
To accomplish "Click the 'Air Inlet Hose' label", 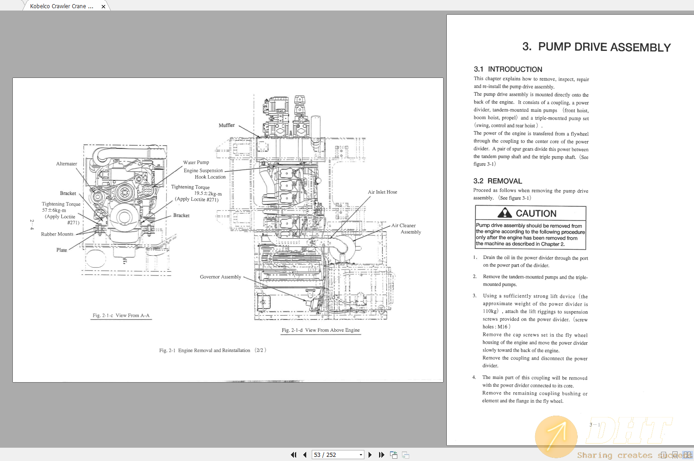I will [x=382, y=192].
